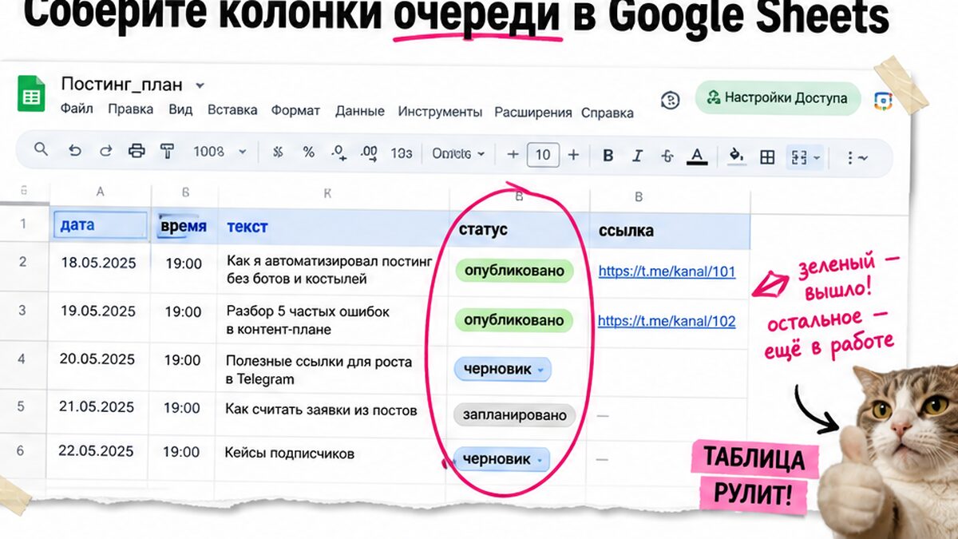This screenshot has height=539, width=958.
Task: Click the search magnifier in toolbar
Action: tap(41, 150)
